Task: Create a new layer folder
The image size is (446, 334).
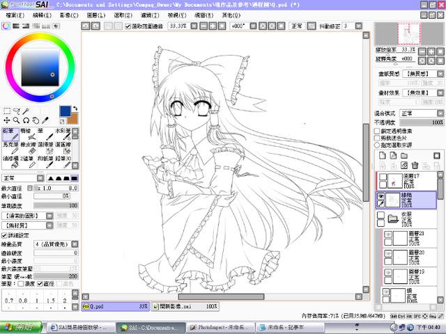Action: tap(404, 155)
